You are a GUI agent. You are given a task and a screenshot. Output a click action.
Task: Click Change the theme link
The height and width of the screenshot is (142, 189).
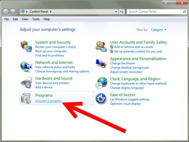[122, 63]
